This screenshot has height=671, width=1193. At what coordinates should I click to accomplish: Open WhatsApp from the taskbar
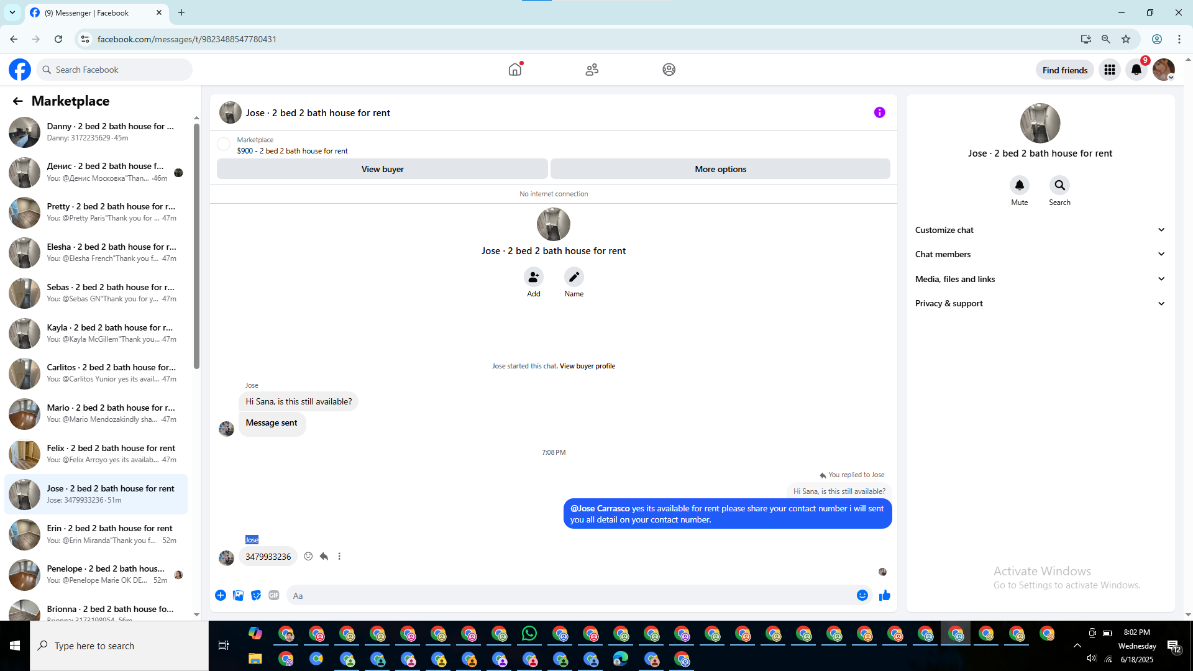coord(529,634)
